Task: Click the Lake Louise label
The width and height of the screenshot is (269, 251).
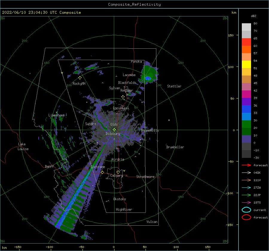Action: click(23, 147)
